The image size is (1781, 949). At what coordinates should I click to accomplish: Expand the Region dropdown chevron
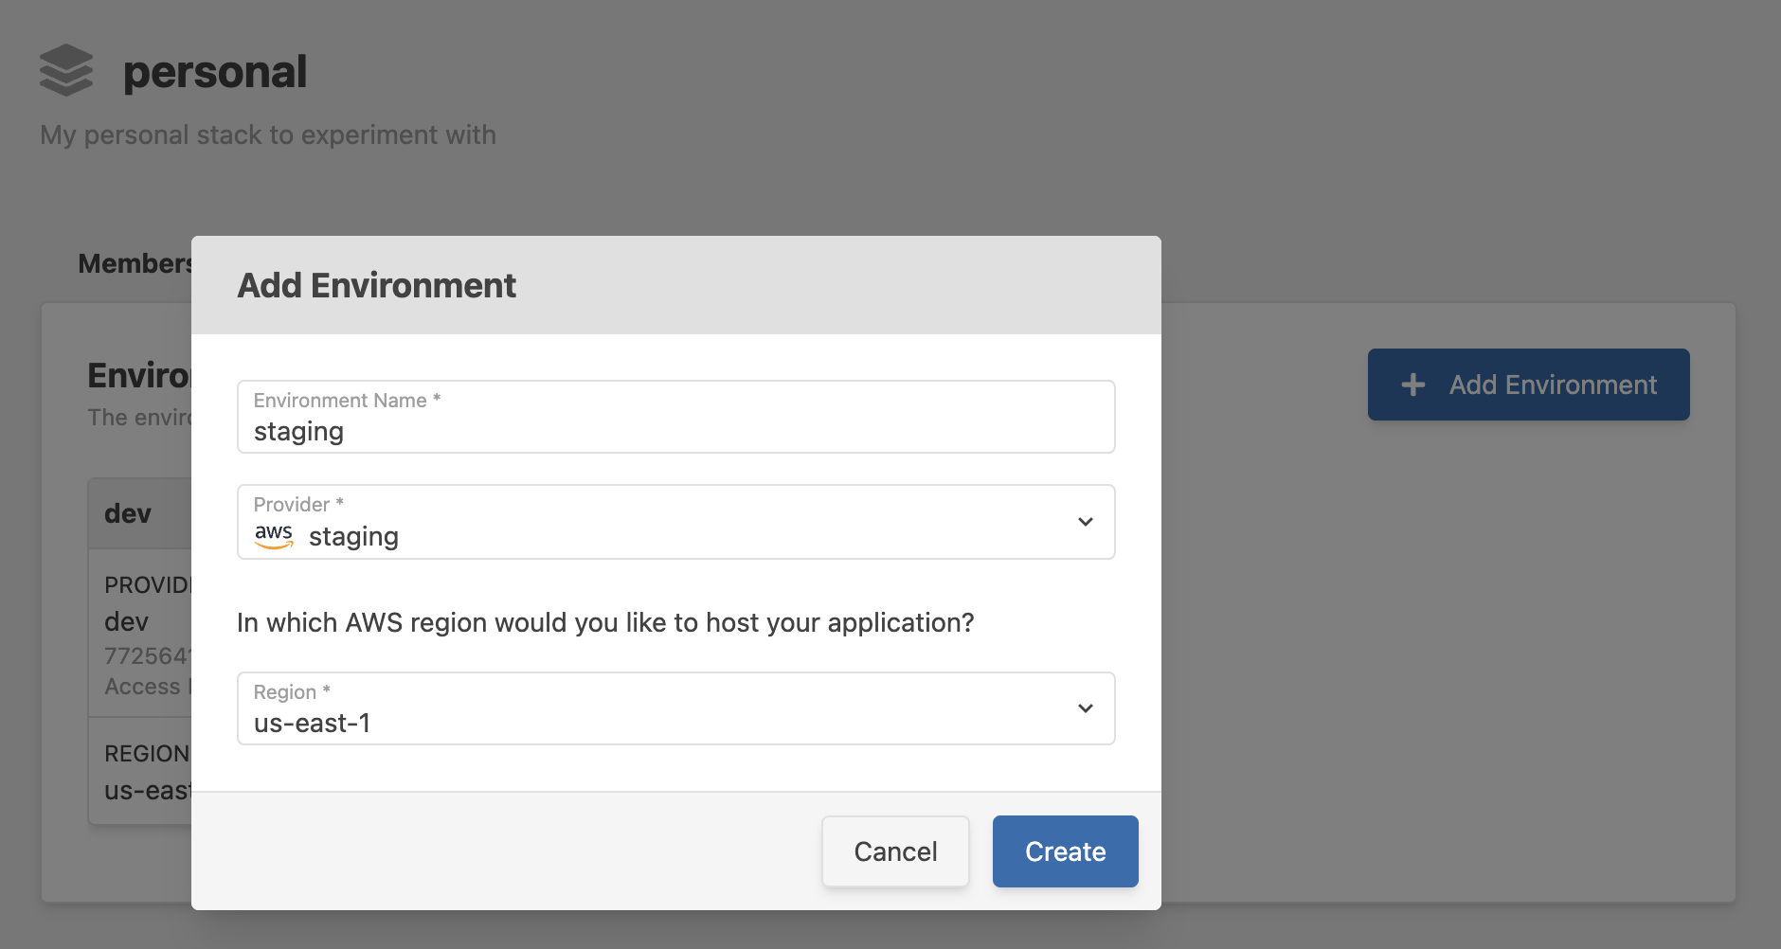coord(1085,708)
